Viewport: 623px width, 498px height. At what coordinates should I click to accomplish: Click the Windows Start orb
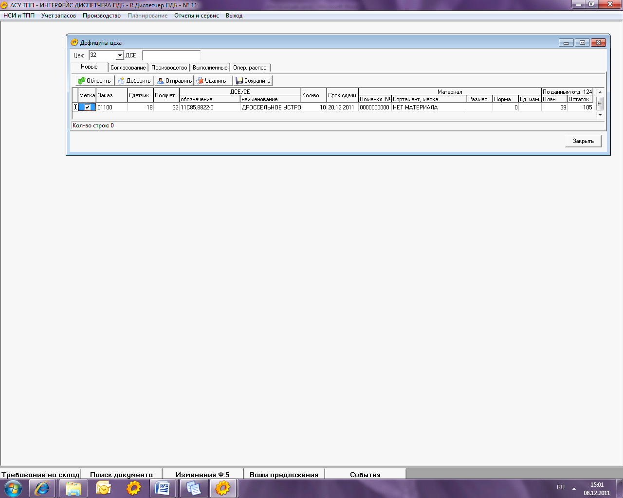[x=13, y=488]
